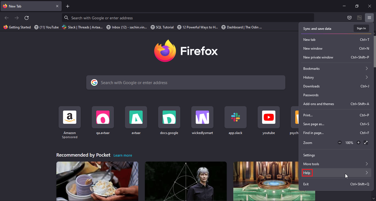376x201 pixels.
Task: Open the SQL Tutorial bookmark
Action: pos(162,27)
